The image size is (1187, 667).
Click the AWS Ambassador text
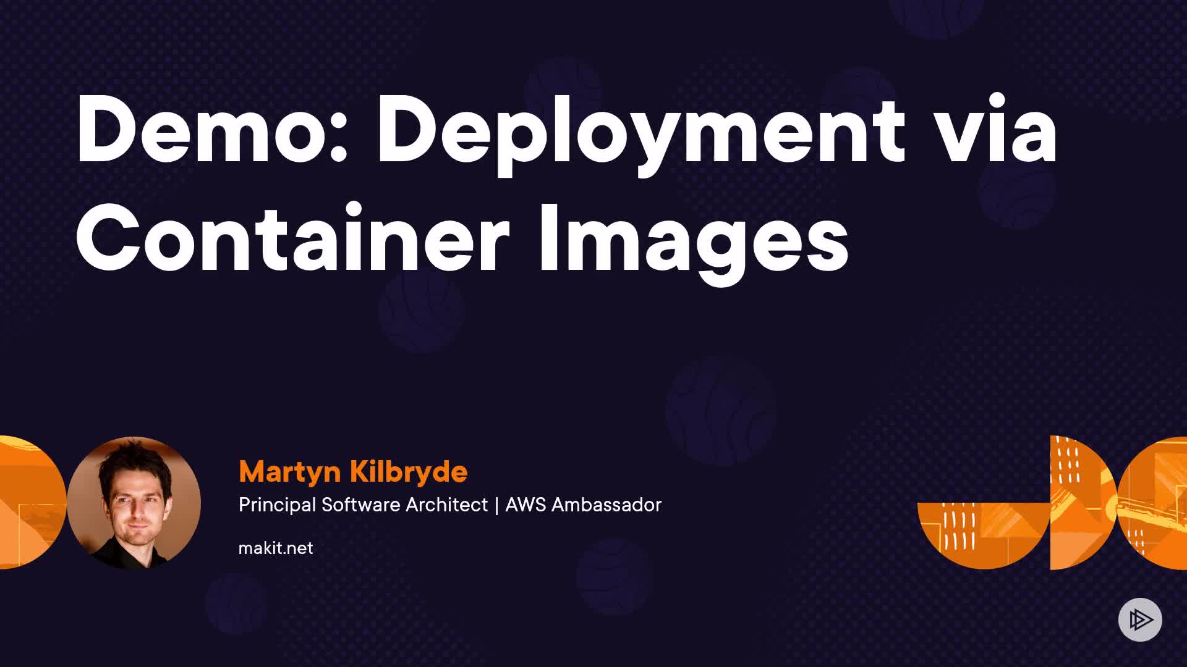click(583, 505)
